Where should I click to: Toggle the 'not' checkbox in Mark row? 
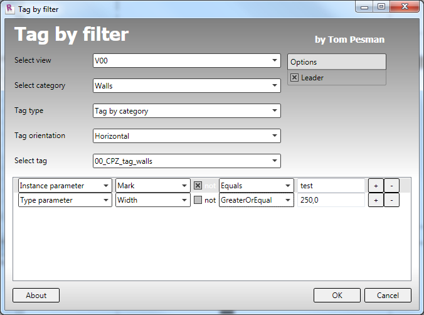(198, 186)
